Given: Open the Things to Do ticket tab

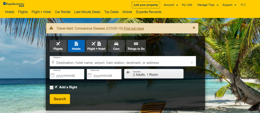Looking at the screenshot, I should tap(136, 46).
